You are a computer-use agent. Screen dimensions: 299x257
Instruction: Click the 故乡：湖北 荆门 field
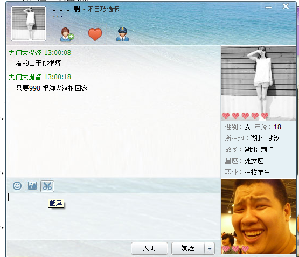(x=249, y=150)
